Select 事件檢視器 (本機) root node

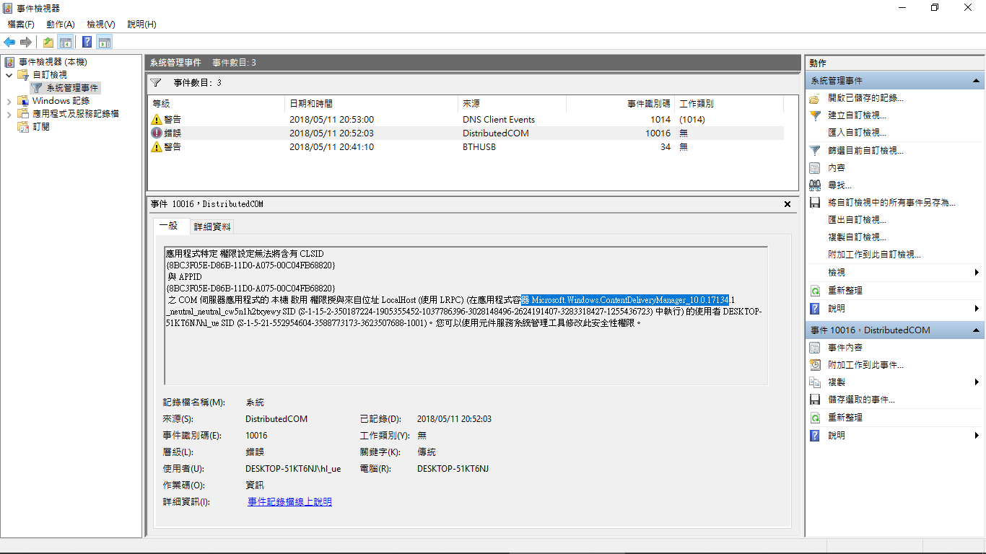point(52,62)
